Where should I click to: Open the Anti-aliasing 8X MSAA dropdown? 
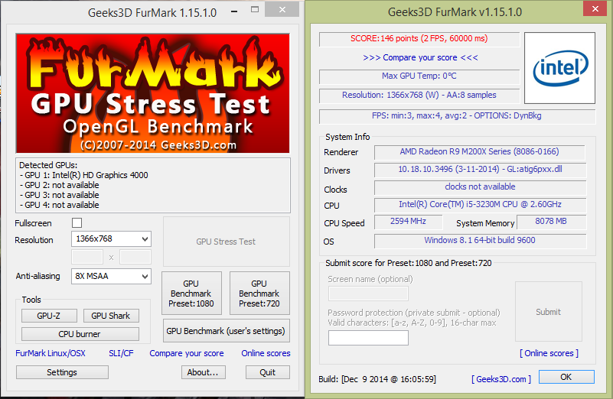click(x=111, y=277)
